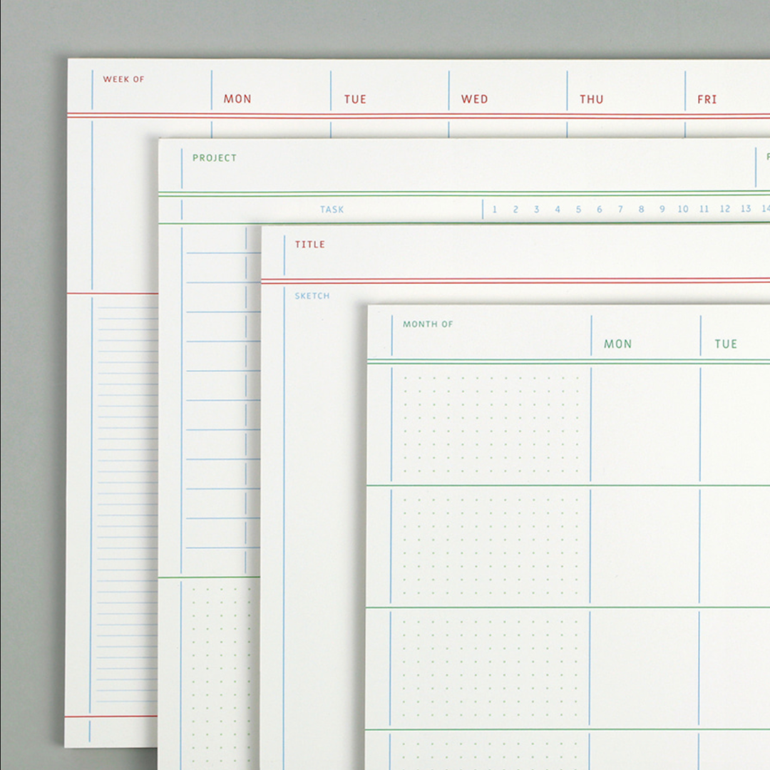
Task: Toggle day number 7 on the tracker row
Action: 620,209
